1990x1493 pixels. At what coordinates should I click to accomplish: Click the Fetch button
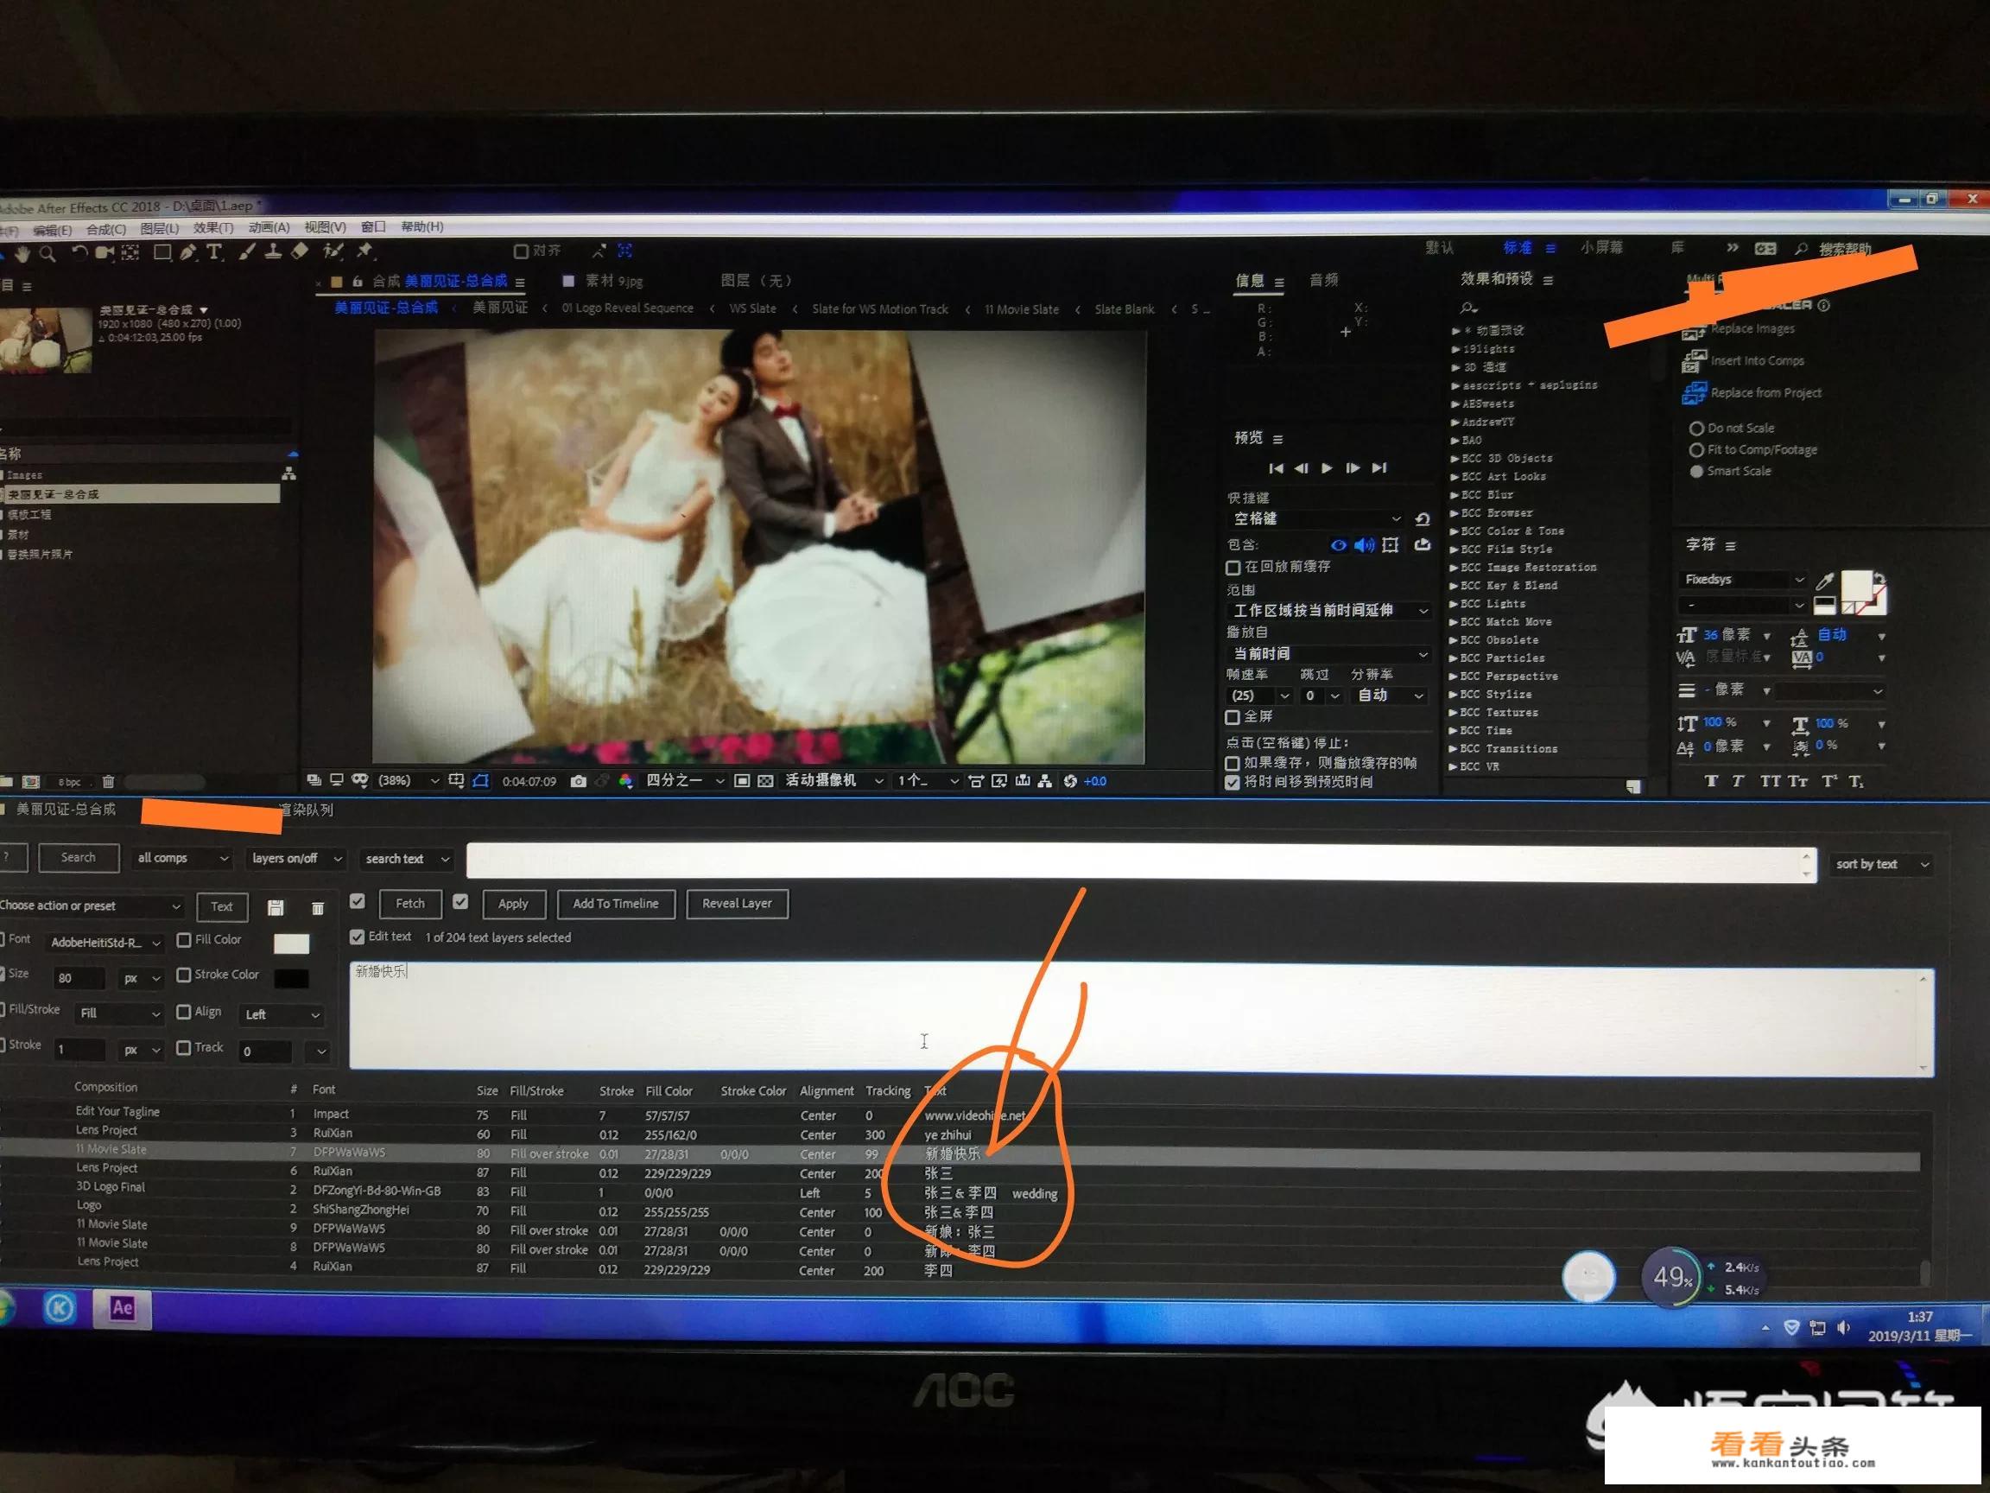(410, 904)
